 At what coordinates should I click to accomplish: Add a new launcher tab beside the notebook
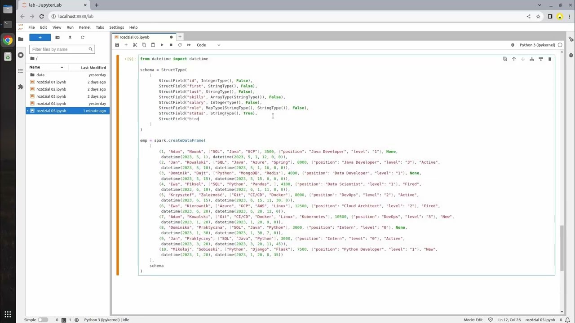point(180,37)
